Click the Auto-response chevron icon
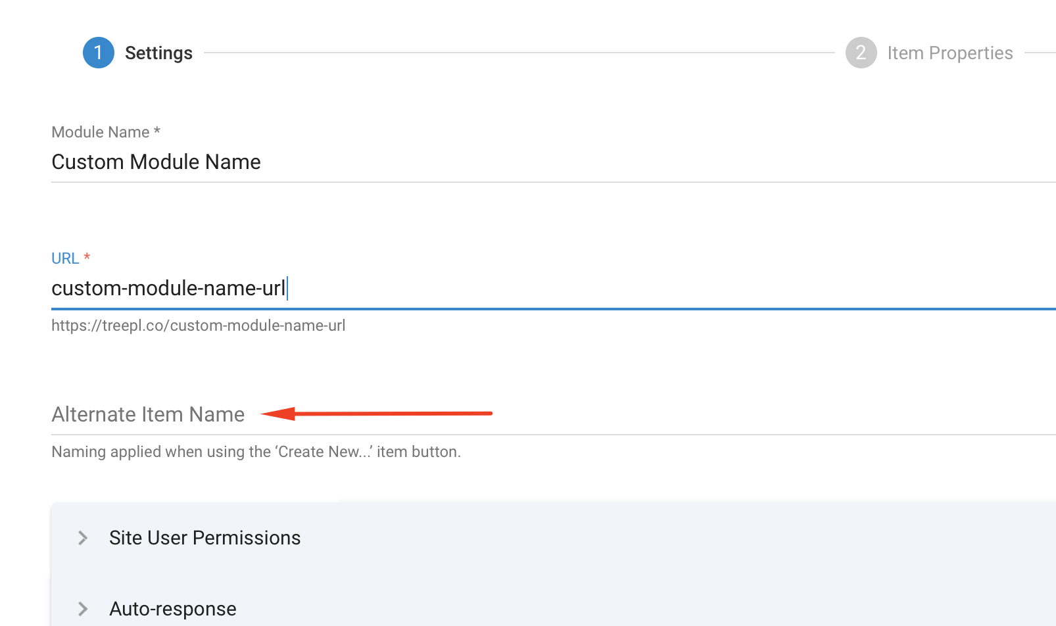Image resolution: width=1056 pixels, height=626 pixels. click(84, 608)
